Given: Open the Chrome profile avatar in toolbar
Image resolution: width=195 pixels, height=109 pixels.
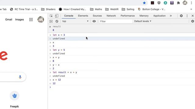Looking at the screenshot, I should pyautogui.click(x=185, y=3).
